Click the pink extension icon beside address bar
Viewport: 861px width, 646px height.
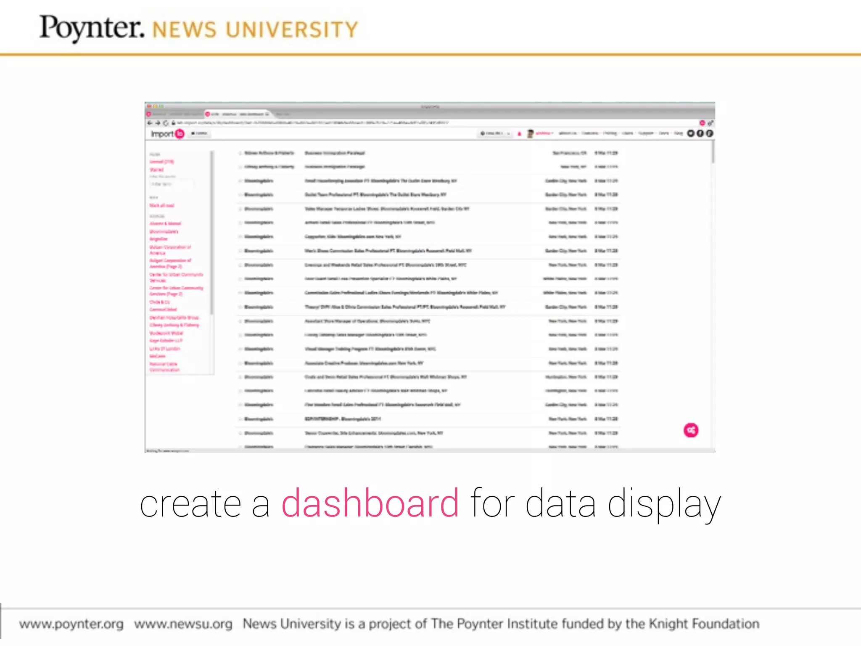point(702,123)
